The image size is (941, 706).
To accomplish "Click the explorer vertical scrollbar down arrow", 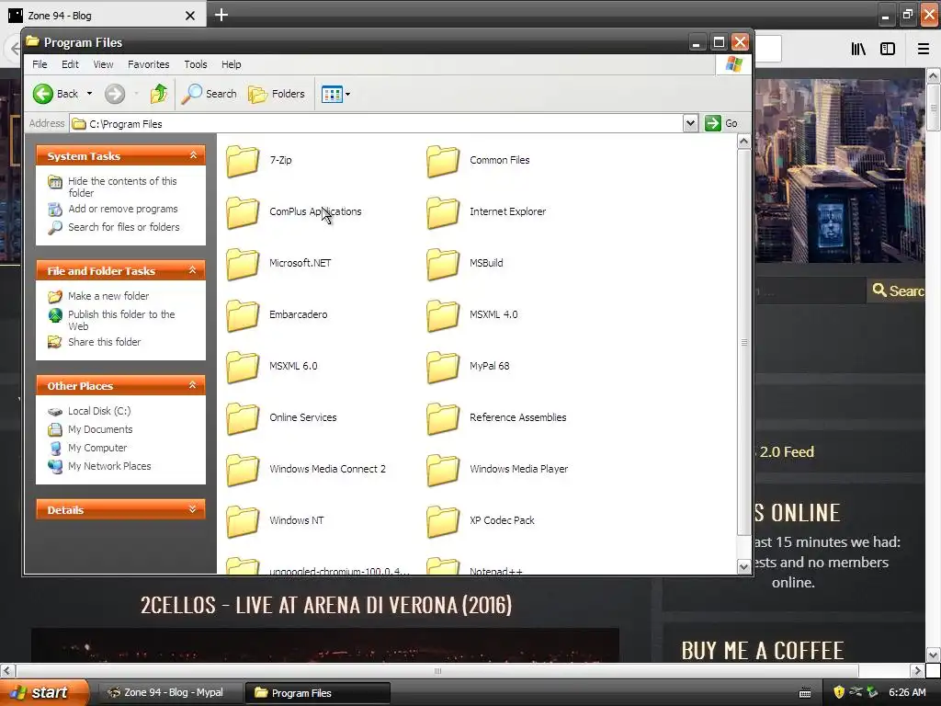I will pyautogui.click(x=743, y=566).
